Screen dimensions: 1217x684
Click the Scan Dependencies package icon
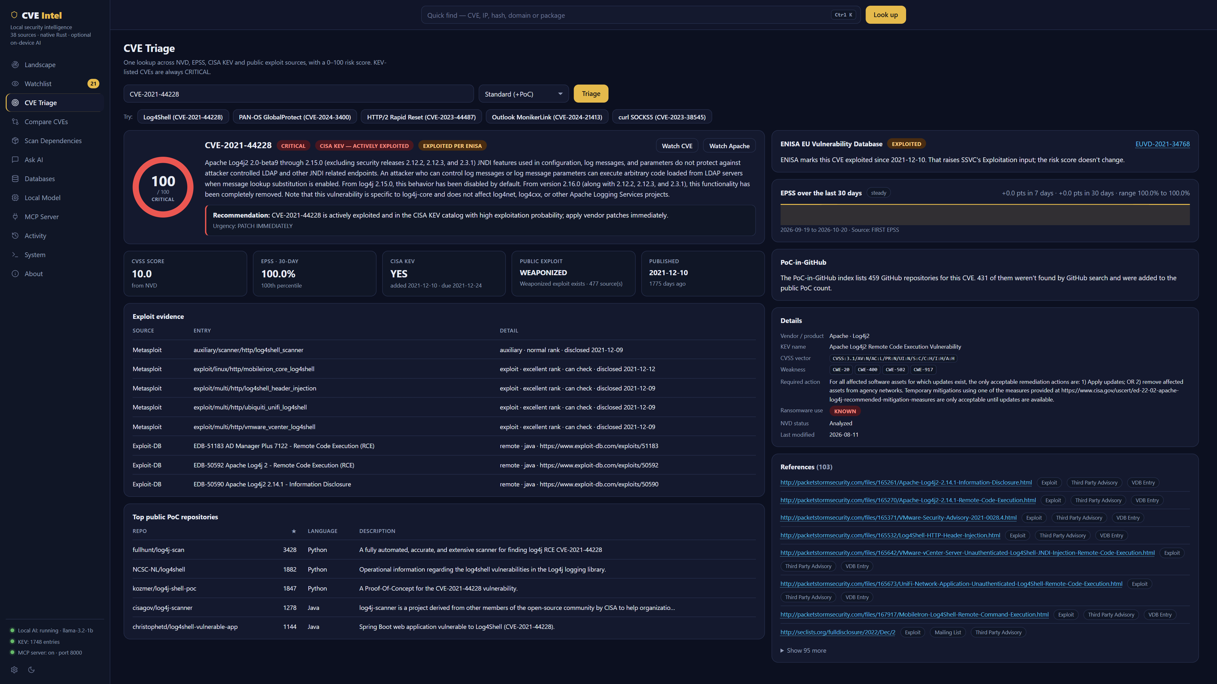click(15, 141)
